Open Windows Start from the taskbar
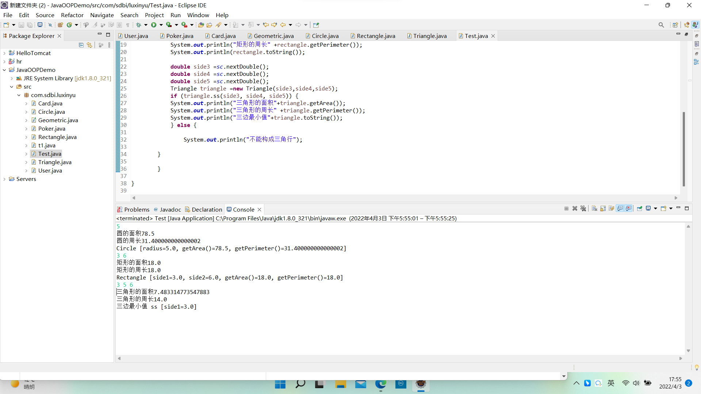The height and width of the screenshot is (394, 701). point(280,384)
